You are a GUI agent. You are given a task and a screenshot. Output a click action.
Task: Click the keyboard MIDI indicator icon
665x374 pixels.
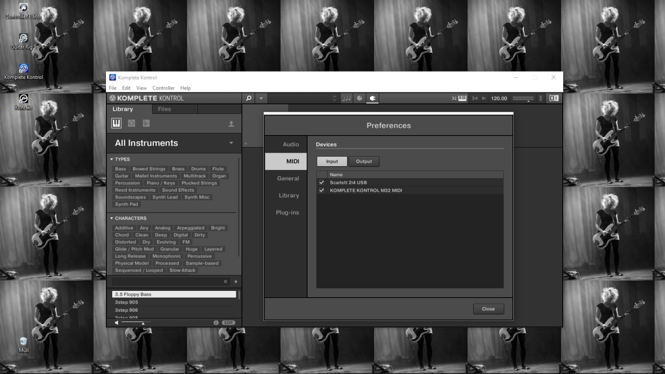pos(462,98)
